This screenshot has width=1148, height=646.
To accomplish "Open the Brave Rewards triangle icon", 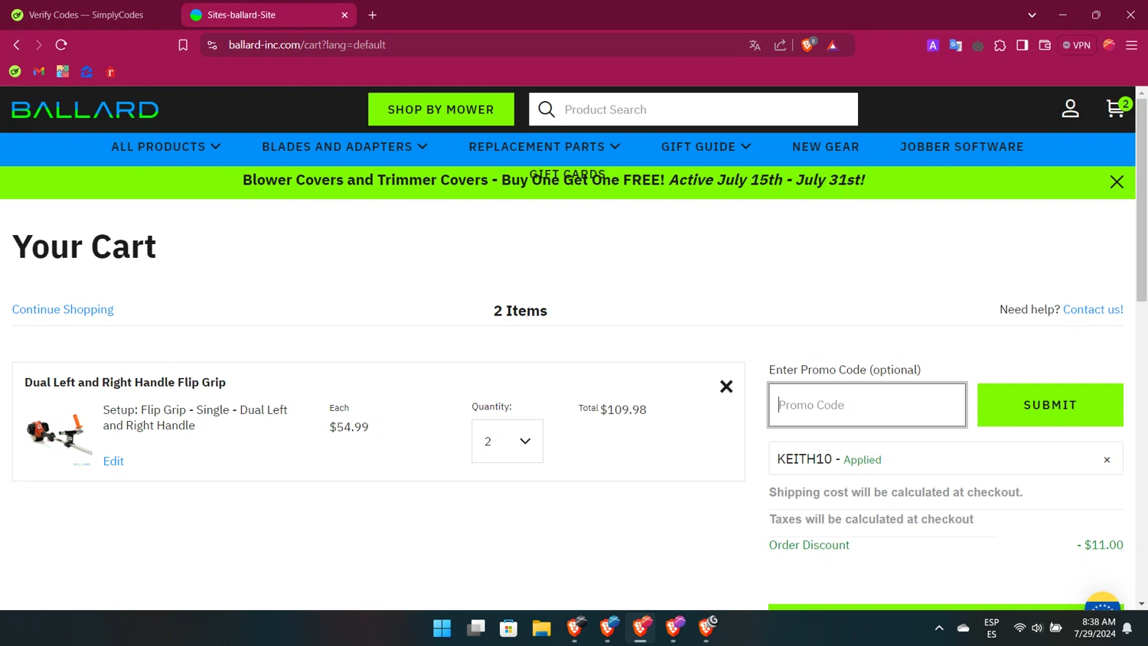I will click(833, 45).
